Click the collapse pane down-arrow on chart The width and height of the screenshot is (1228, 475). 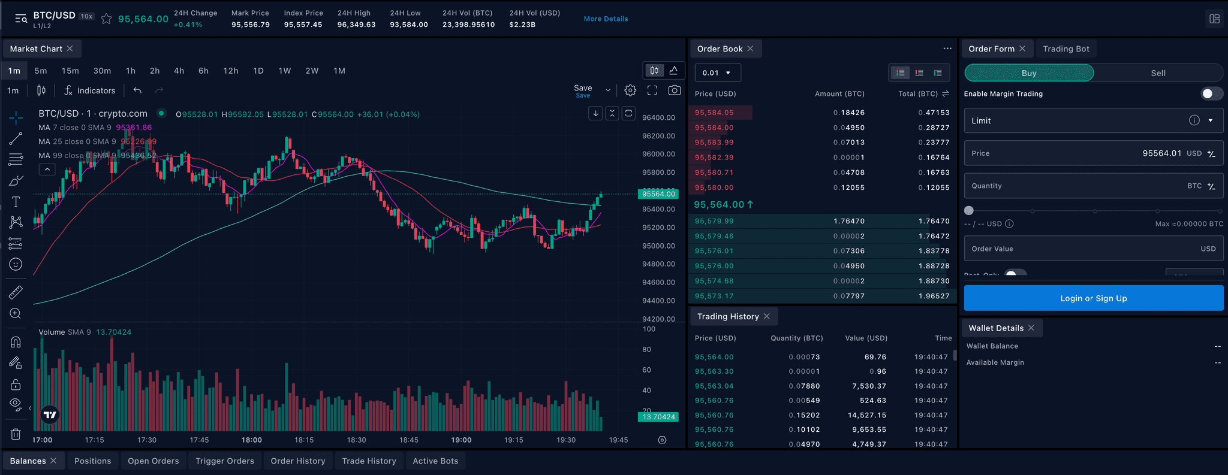[595, 113]
